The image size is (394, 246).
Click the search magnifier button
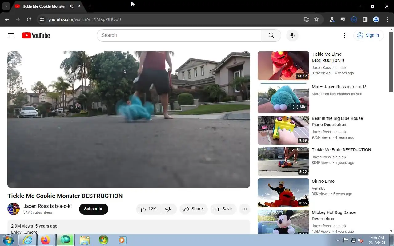[271, 35]
